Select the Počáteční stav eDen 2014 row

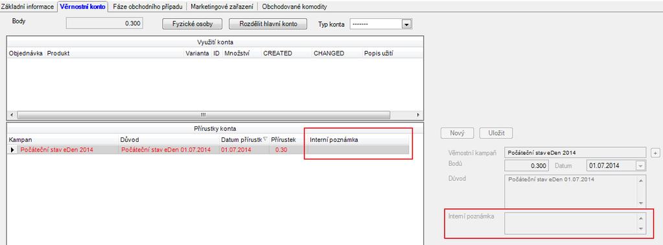209,150
